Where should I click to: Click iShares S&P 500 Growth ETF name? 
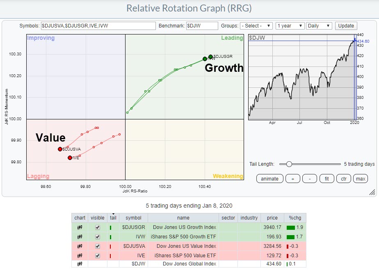pos(183,237)
